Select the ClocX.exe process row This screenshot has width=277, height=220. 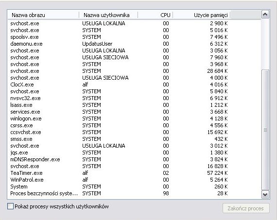click(x=134, y=85)
